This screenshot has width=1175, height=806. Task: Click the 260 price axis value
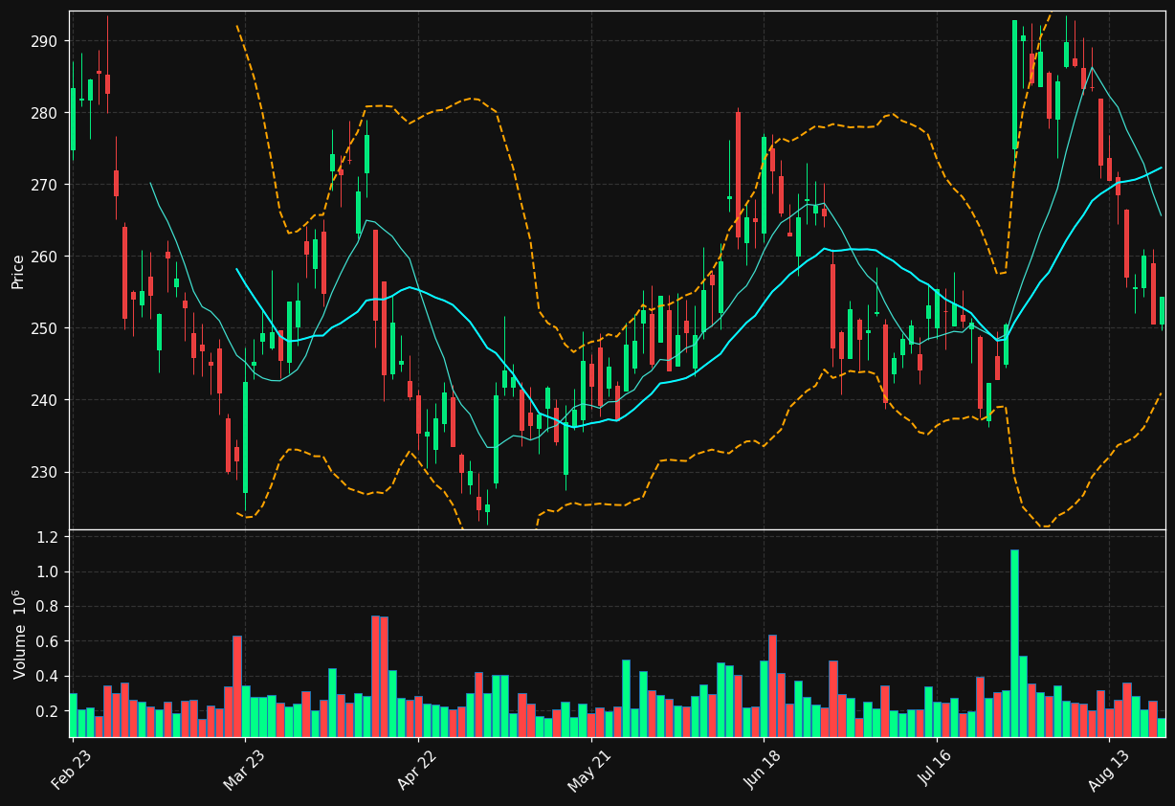pyautogui.click(x=44, y=257)
